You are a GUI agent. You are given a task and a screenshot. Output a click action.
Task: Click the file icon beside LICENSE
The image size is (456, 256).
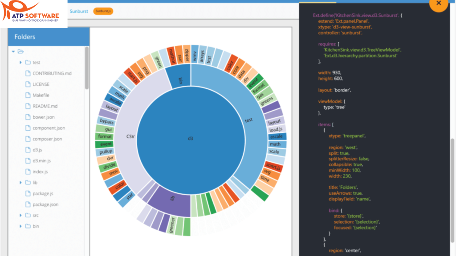pyautogui.click(x=28, y=84)
